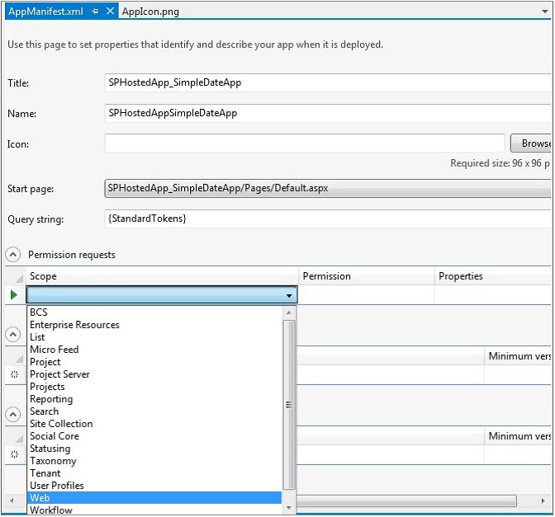Choose Micro Feed scope option

click(x=154, y=350)
